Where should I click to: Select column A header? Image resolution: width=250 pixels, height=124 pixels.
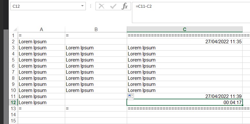click(x=42, y=29)
